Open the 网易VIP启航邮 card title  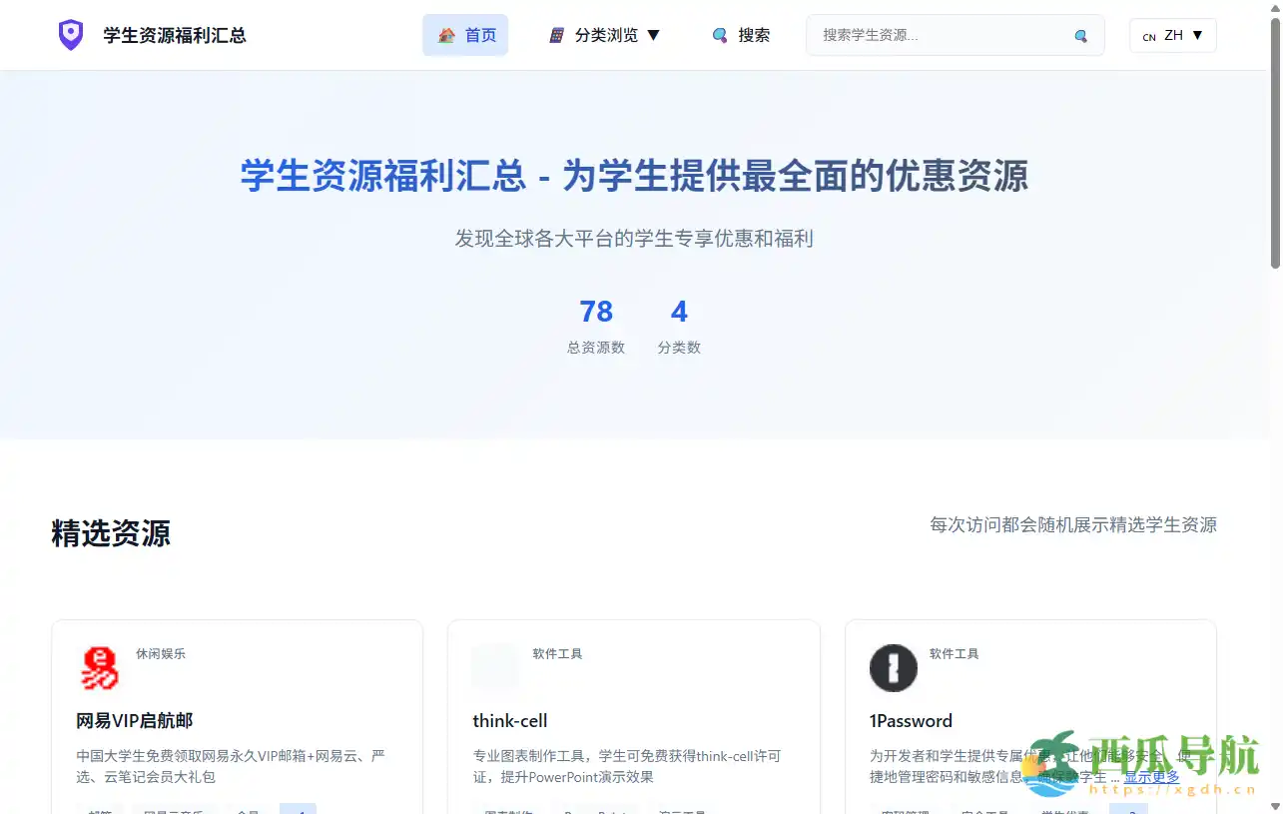click(x=135, y=721)
